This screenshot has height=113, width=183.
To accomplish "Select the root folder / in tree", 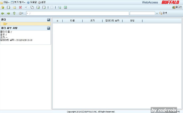I will pos(25,24).
